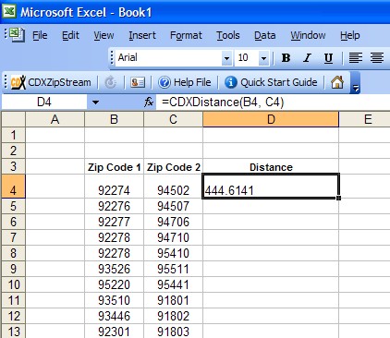
Task: Click the Zip Code 1 header cell
Action: [x=114, y=167]
